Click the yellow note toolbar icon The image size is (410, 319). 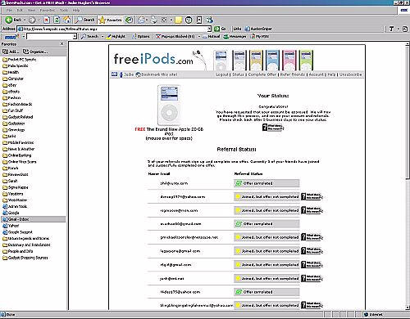coord(179,20)
